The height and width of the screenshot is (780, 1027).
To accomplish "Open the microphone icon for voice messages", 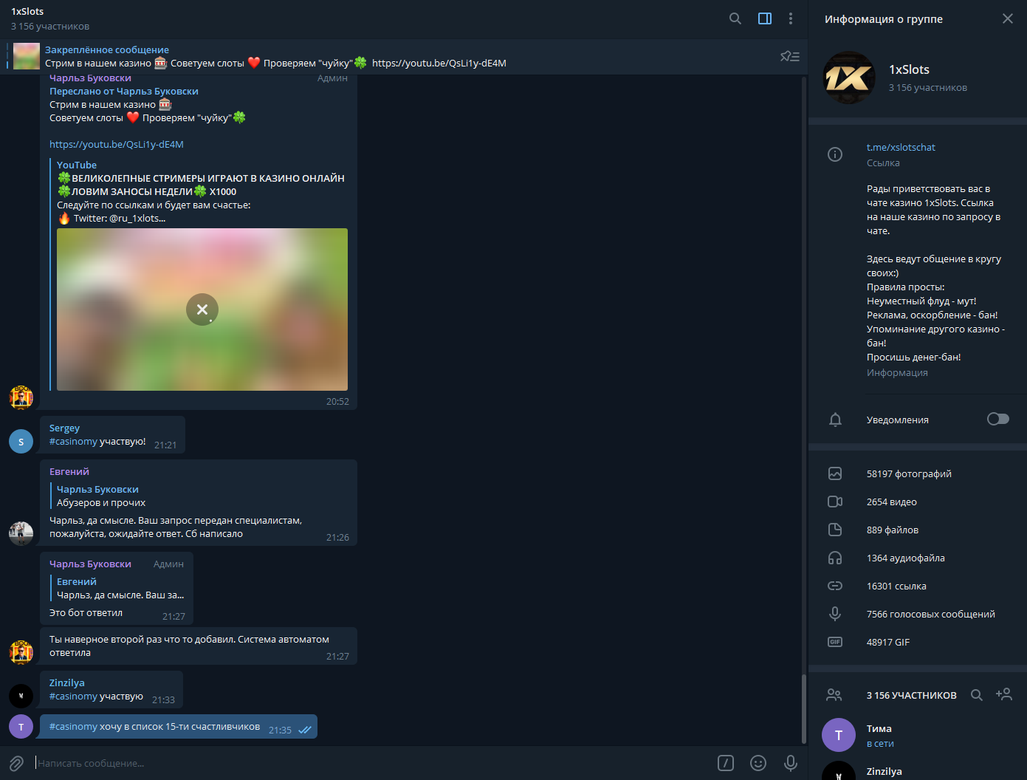I will 835,614.
